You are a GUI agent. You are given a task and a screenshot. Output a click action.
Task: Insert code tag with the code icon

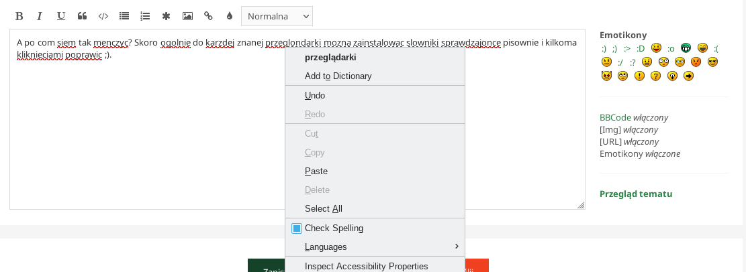point(103,16)
